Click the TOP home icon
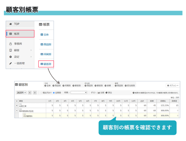186x141 pixels. coord(10,24)
